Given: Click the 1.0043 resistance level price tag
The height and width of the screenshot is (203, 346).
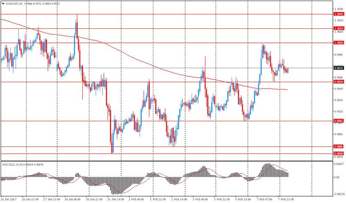Looking at the screenshot, I should [x=339, y=14].
